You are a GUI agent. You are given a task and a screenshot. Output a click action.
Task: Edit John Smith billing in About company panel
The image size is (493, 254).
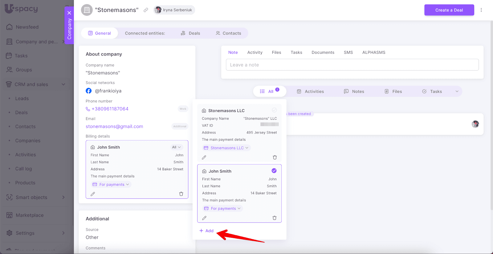click(93, 194)
